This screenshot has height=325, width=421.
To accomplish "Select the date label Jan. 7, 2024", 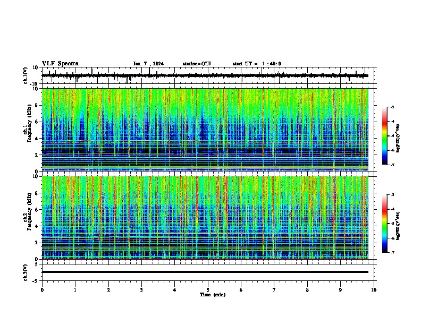I will point(148,64).
